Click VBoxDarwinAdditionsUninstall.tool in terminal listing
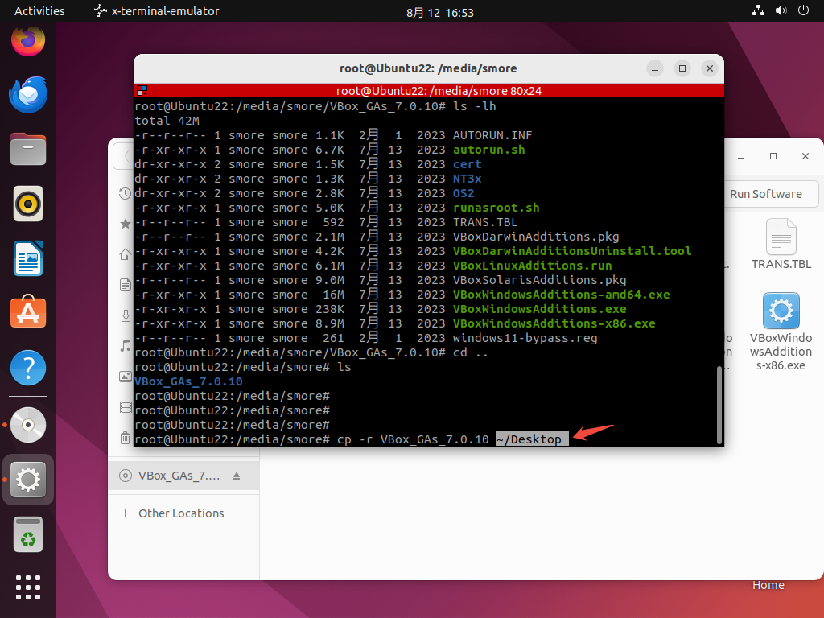This screenshot has width=824, height=618. pos(572,251)
